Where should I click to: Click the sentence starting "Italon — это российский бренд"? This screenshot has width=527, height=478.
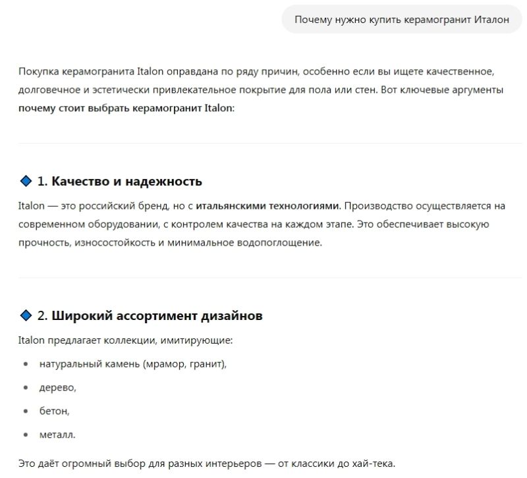(x=105, y=205)
